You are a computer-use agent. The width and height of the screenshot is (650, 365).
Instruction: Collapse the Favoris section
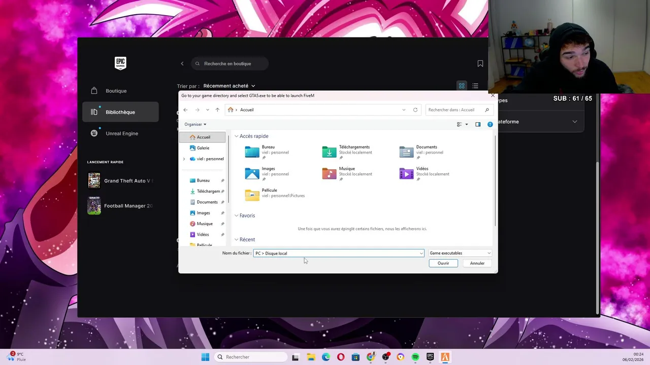pyautogui.click(x=236, y=215)
